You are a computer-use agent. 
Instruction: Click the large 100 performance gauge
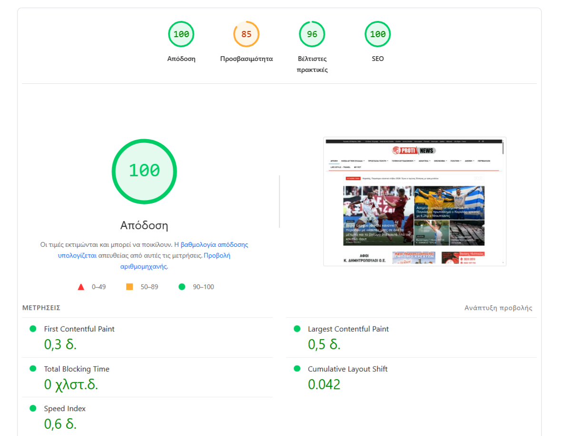pyautogui.click(x=144, y=171)
